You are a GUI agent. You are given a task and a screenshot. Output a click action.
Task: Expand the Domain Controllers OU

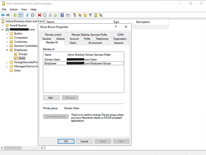point(7,46)
